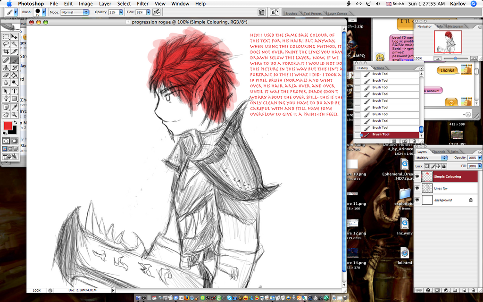This screenshot has height=302, width=483.
Task: Reset to default foreground and background colors
Action: pos(4,133)
